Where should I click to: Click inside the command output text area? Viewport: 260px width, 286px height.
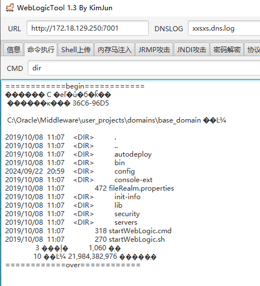tap(131, 183)
